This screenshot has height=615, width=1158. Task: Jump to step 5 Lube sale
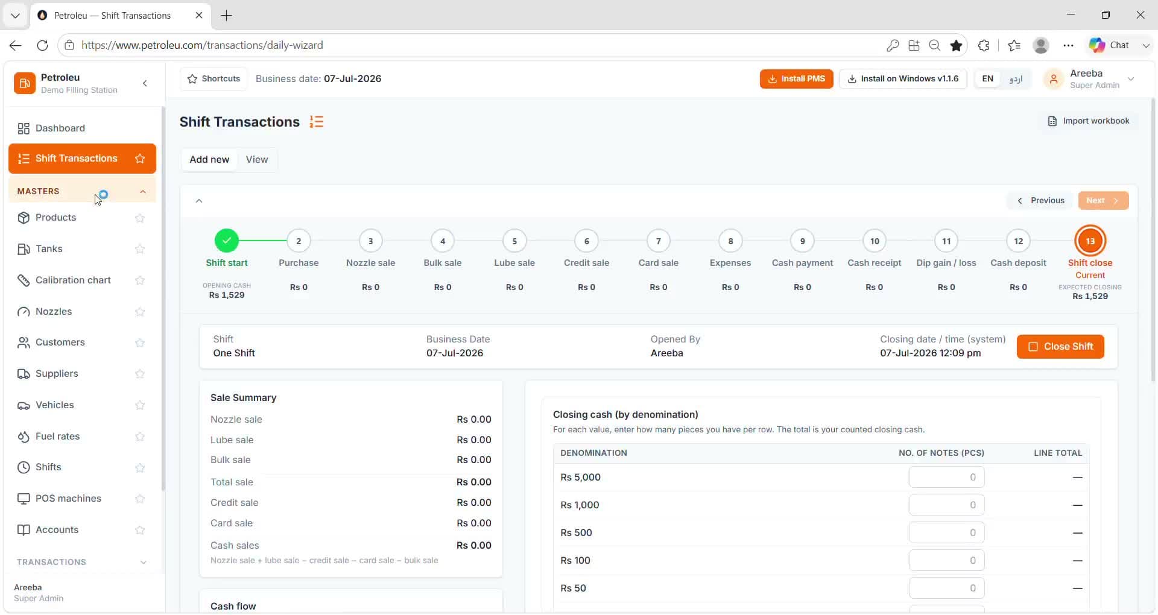514,241
